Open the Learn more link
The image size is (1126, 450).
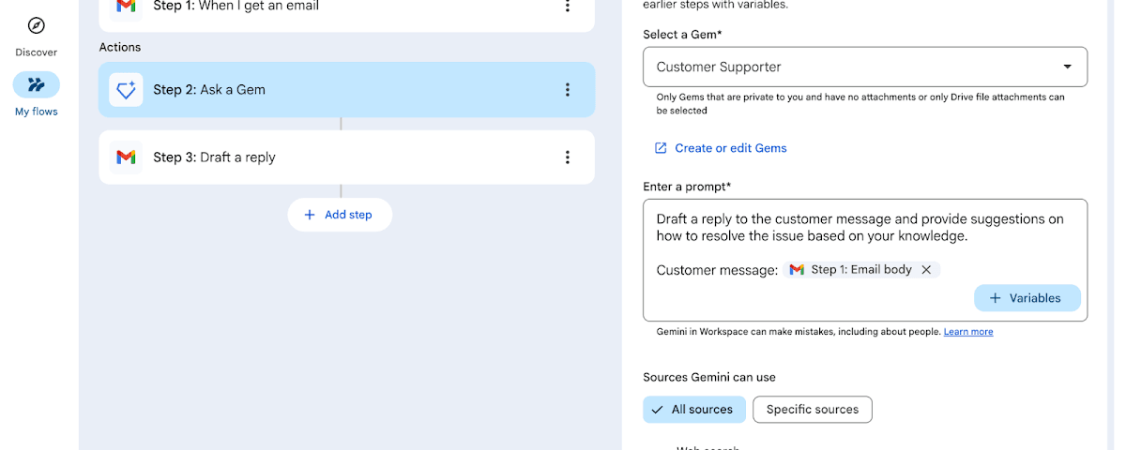pos(967,332)
